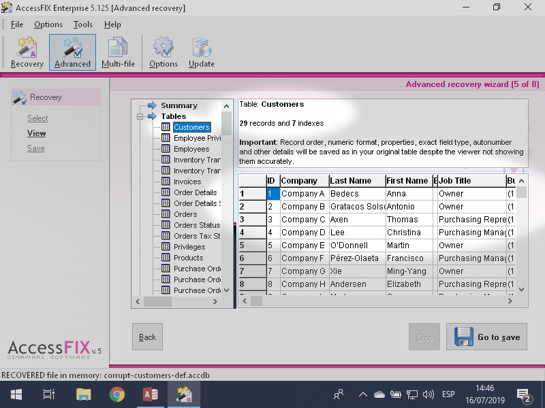
Task: Show hidden icons in system tray
Action: (x=362, y=394)
